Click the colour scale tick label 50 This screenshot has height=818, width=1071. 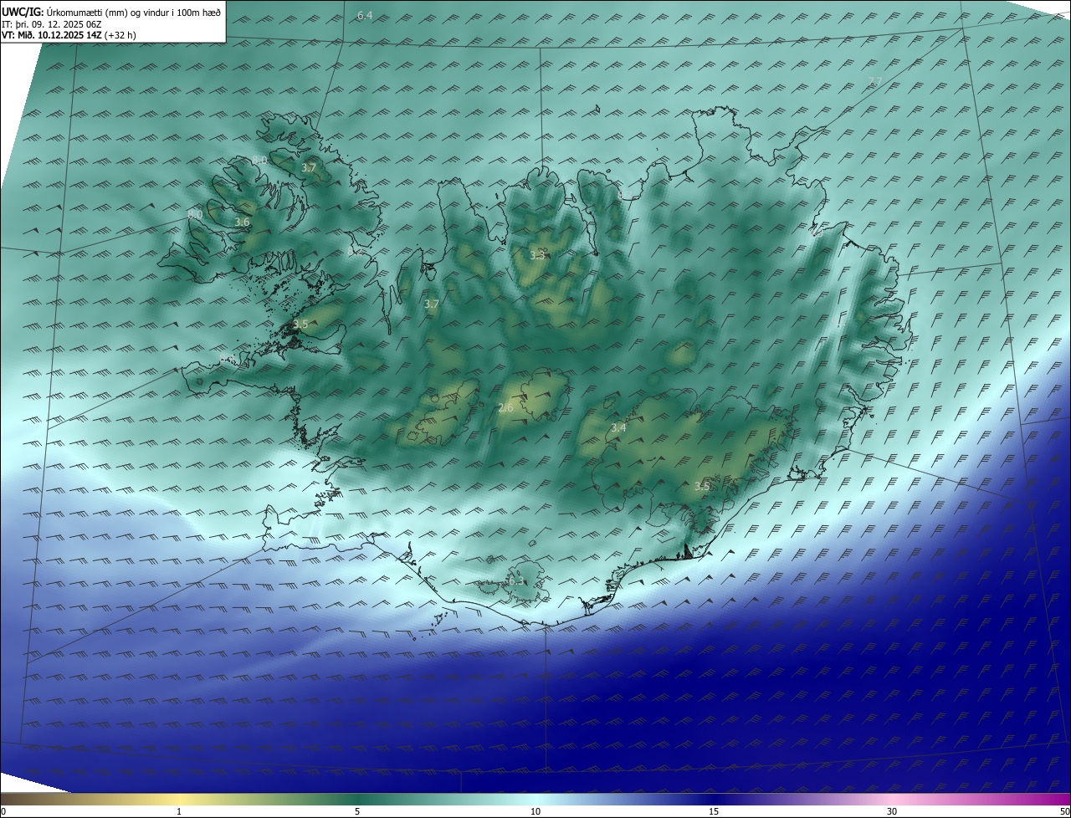[1064, 812]
